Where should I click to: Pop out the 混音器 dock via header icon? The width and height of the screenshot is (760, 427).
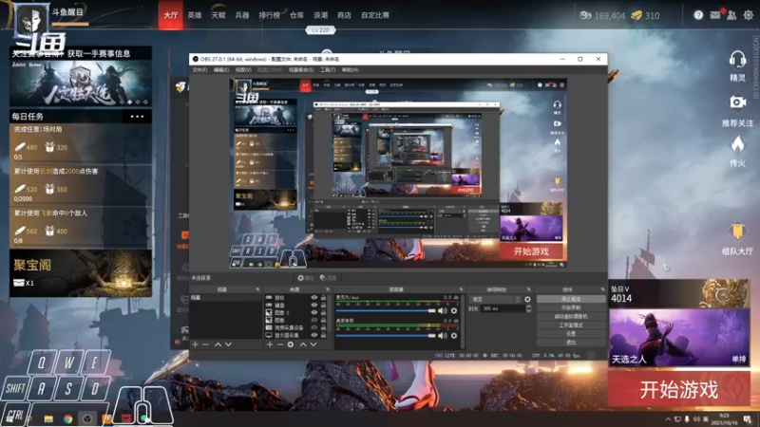(461, 289)
